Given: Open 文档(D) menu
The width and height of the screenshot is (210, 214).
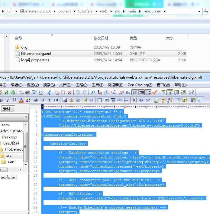Looking at the screenshot, I should 65,85.
